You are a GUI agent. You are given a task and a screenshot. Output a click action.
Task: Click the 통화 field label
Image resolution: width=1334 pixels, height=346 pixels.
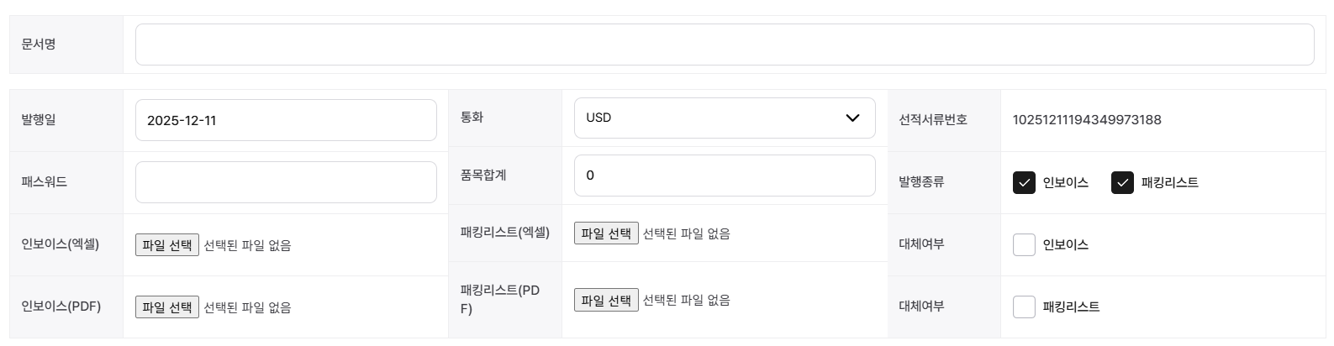[472, 118]
